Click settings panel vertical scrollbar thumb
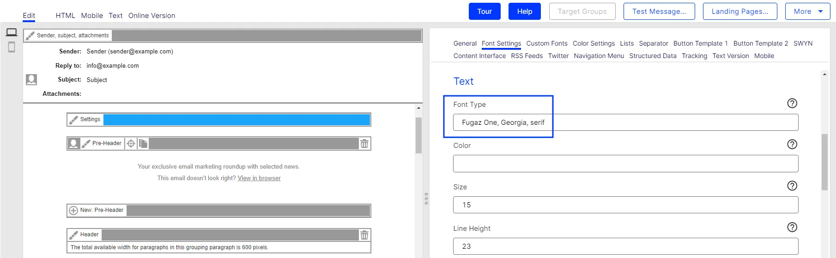 tap(824, 162)
